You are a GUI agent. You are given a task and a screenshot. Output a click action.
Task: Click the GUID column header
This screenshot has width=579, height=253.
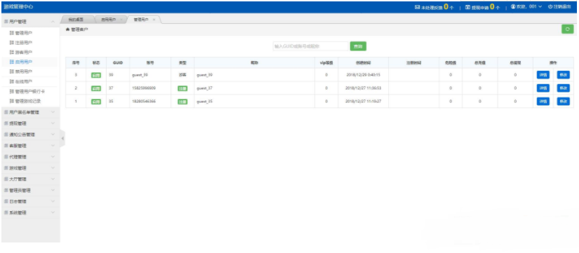click(x=118, y=62)
